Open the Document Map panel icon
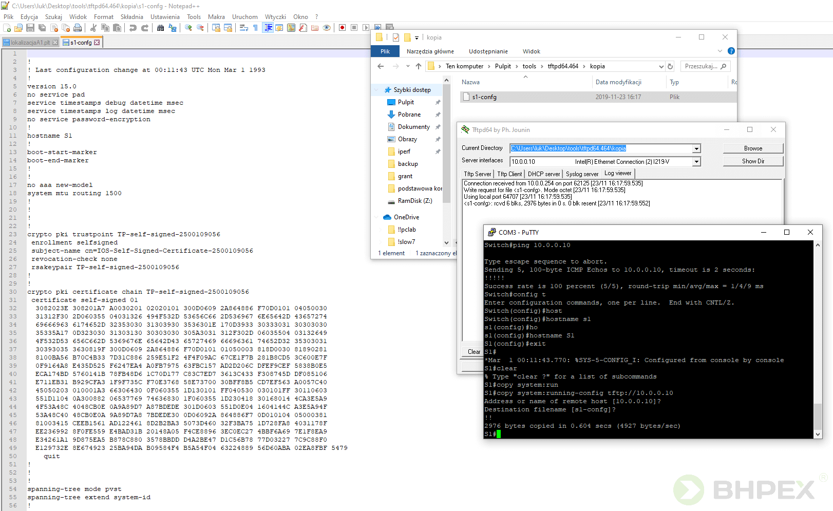The height and width of the screenshot is (511, 833). click(291, 28)
